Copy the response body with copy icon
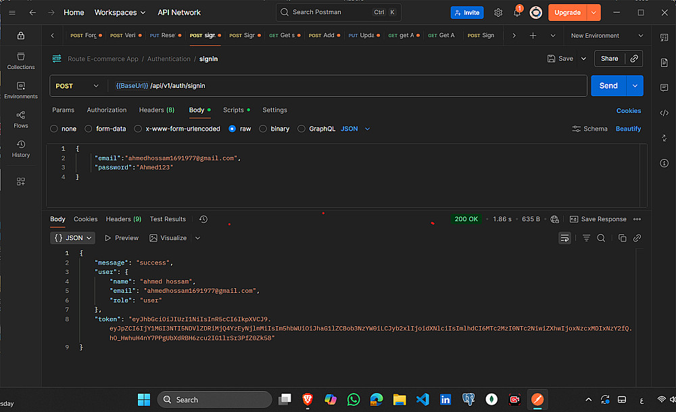 623,238
